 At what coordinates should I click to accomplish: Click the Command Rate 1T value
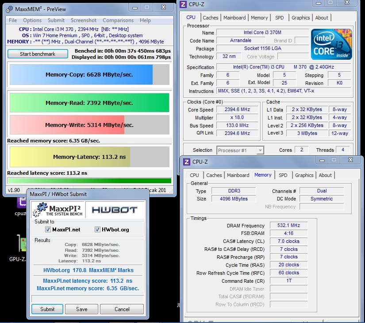288,281
